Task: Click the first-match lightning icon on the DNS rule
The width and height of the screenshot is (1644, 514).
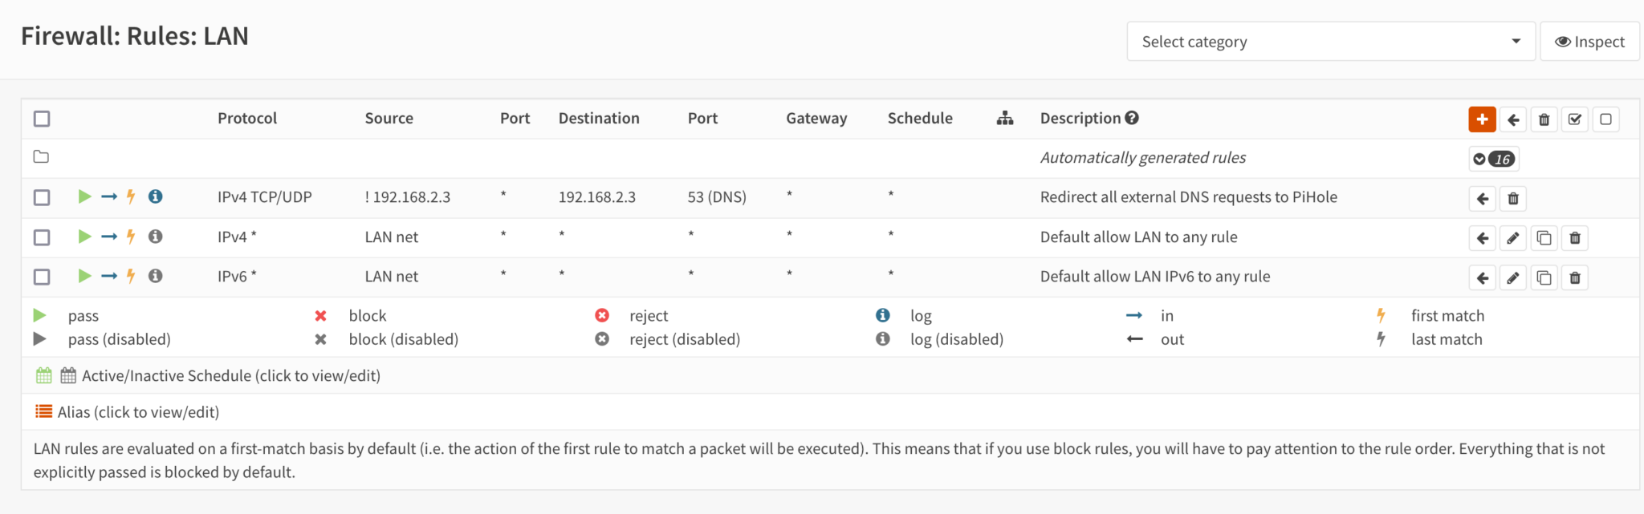Action: click(x=129, y=196)
